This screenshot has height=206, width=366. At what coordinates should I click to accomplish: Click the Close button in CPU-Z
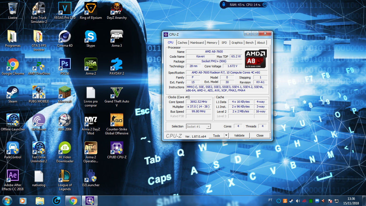tap(260, 135)
